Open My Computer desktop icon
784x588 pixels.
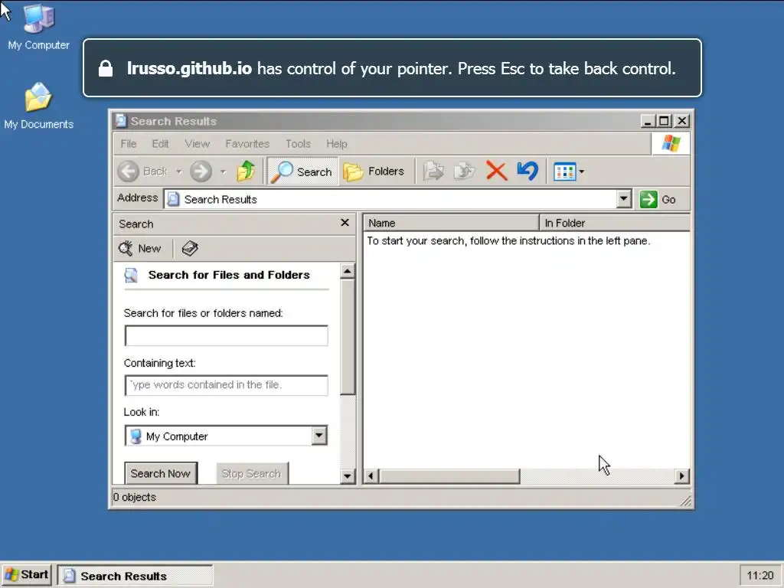click(38, 28)
